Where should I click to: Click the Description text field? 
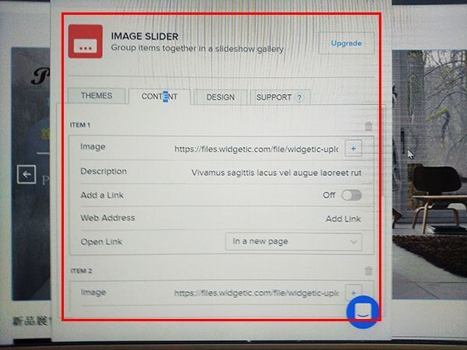pyautogui.click(x=276, y=173)
